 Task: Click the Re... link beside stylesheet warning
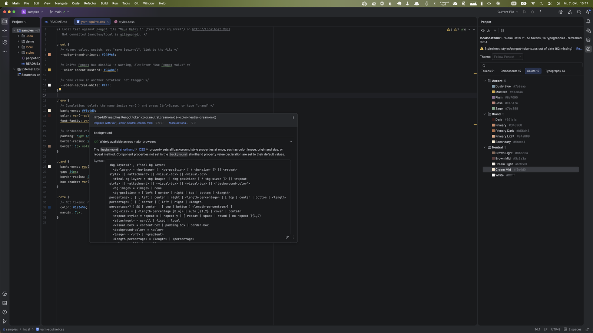tap(579, 48)
